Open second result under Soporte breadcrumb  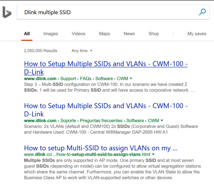[106, 110]
